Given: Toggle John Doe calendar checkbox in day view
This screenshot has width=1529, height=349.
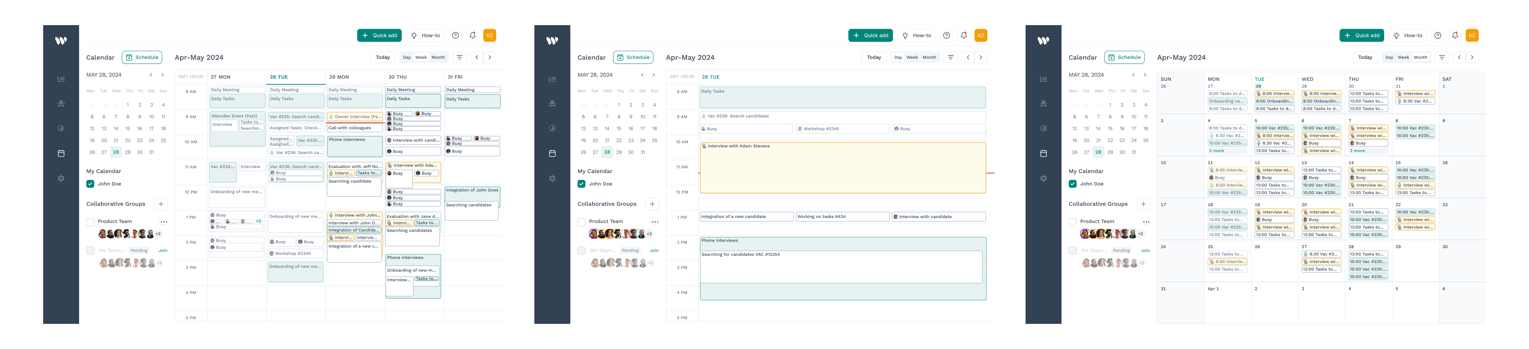Looking at the screenshot, I should pyautogui.click(x=582, y=184).
